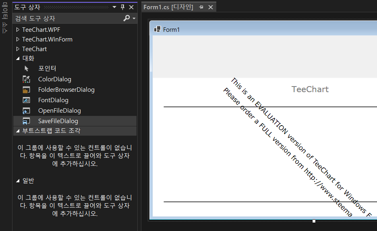
Task: Click the toolbox search magnifier icon
Action: point(126,18)
